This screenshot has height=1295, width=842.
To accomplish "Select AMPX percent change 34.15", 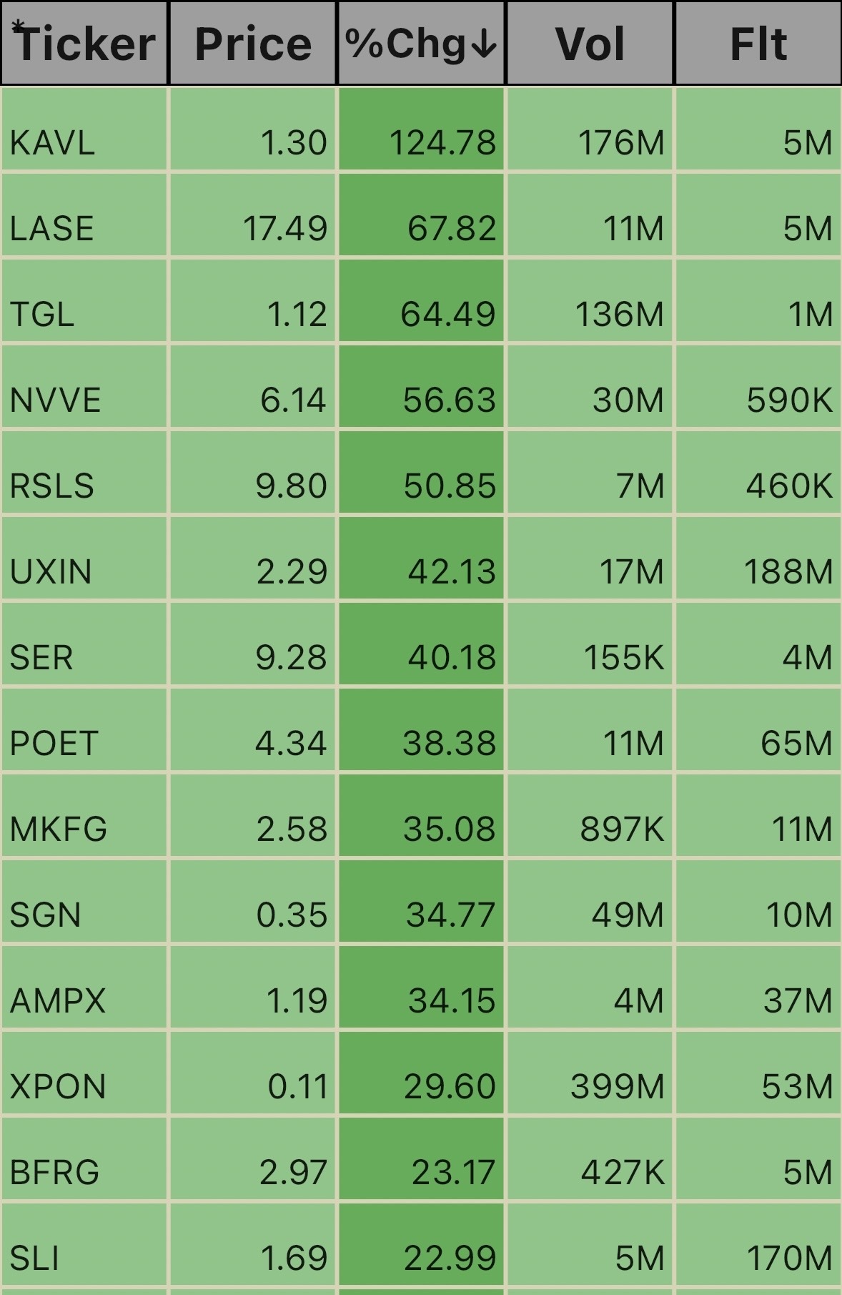I will click(x=421, y=988).
